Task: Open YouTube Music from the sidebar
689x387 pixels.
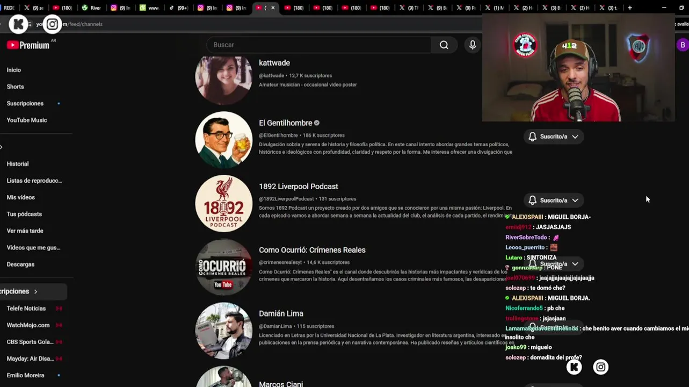Action: point(27,120)
